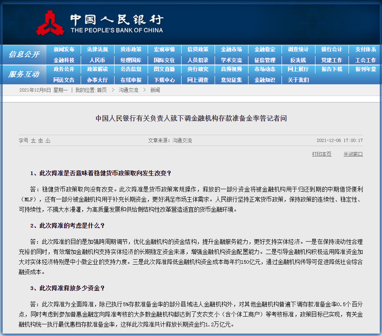Go to 金融市场 section

pos(232,50)
